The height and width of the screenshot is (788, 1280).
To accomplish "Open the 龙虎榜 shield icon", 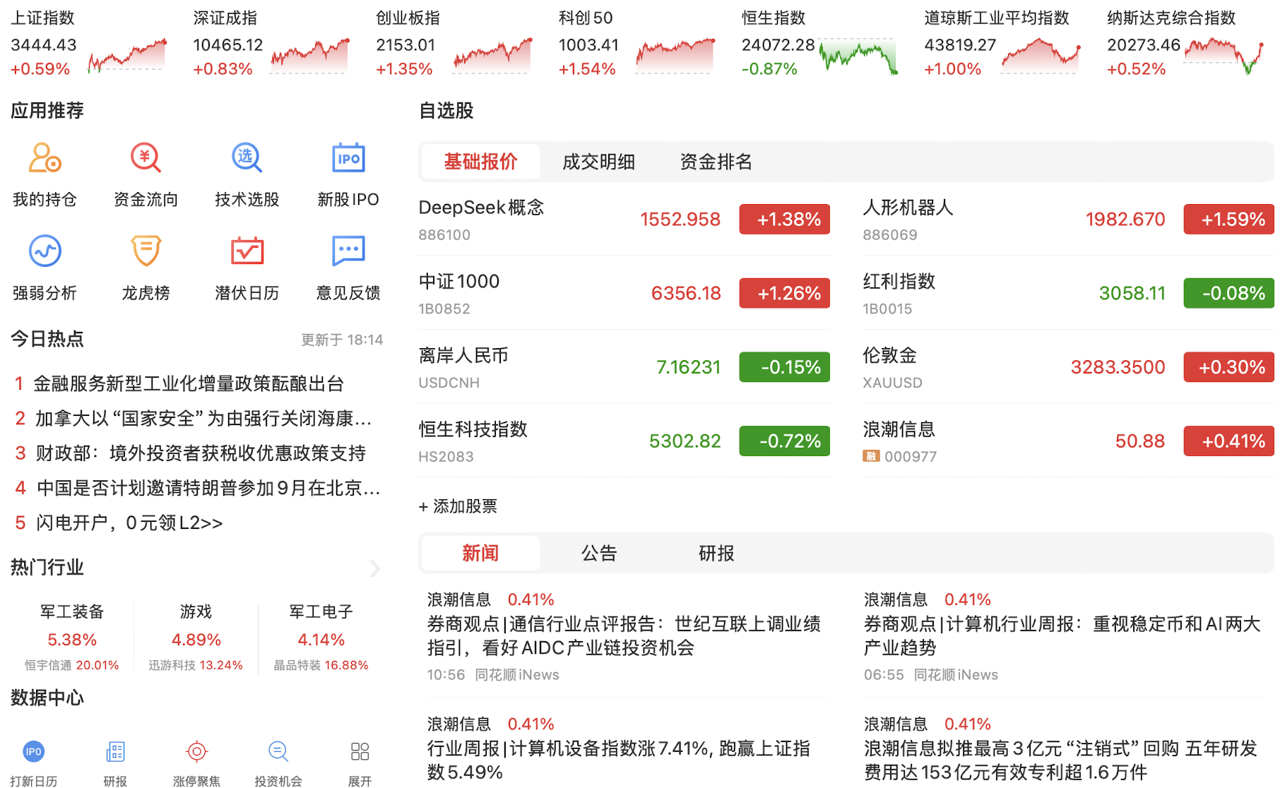I will point(146,251).
